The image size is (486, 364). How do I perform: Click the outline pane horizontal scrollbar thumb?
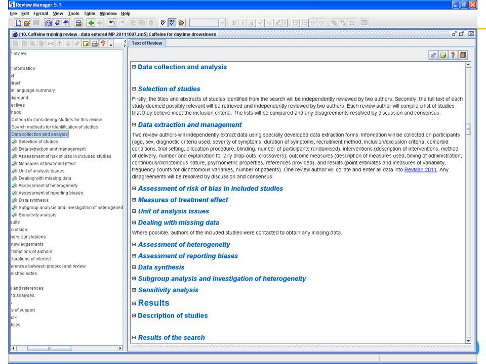tap(49, 348)
